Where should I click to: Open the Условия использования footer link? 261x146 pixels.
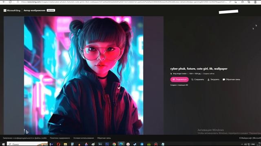[x=84, y=138]
